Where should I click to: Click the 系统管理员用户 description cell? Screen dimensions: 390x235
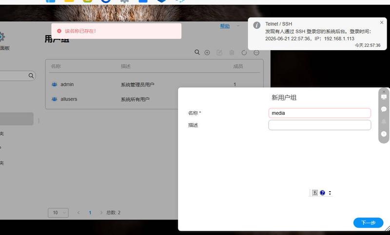pos(137,85)
